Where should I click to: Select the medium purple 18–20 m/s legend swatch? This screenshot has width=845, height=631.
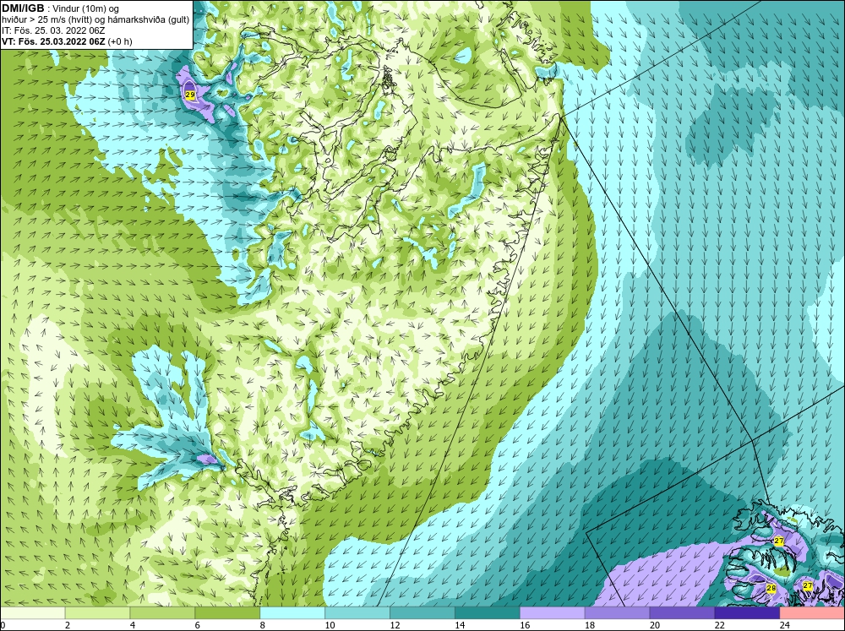(617, 613)
